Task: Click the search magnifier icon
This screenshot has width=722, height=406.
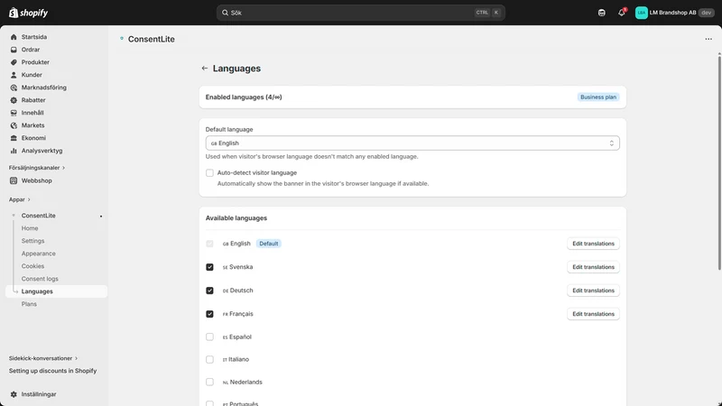Action: (225, 13)
